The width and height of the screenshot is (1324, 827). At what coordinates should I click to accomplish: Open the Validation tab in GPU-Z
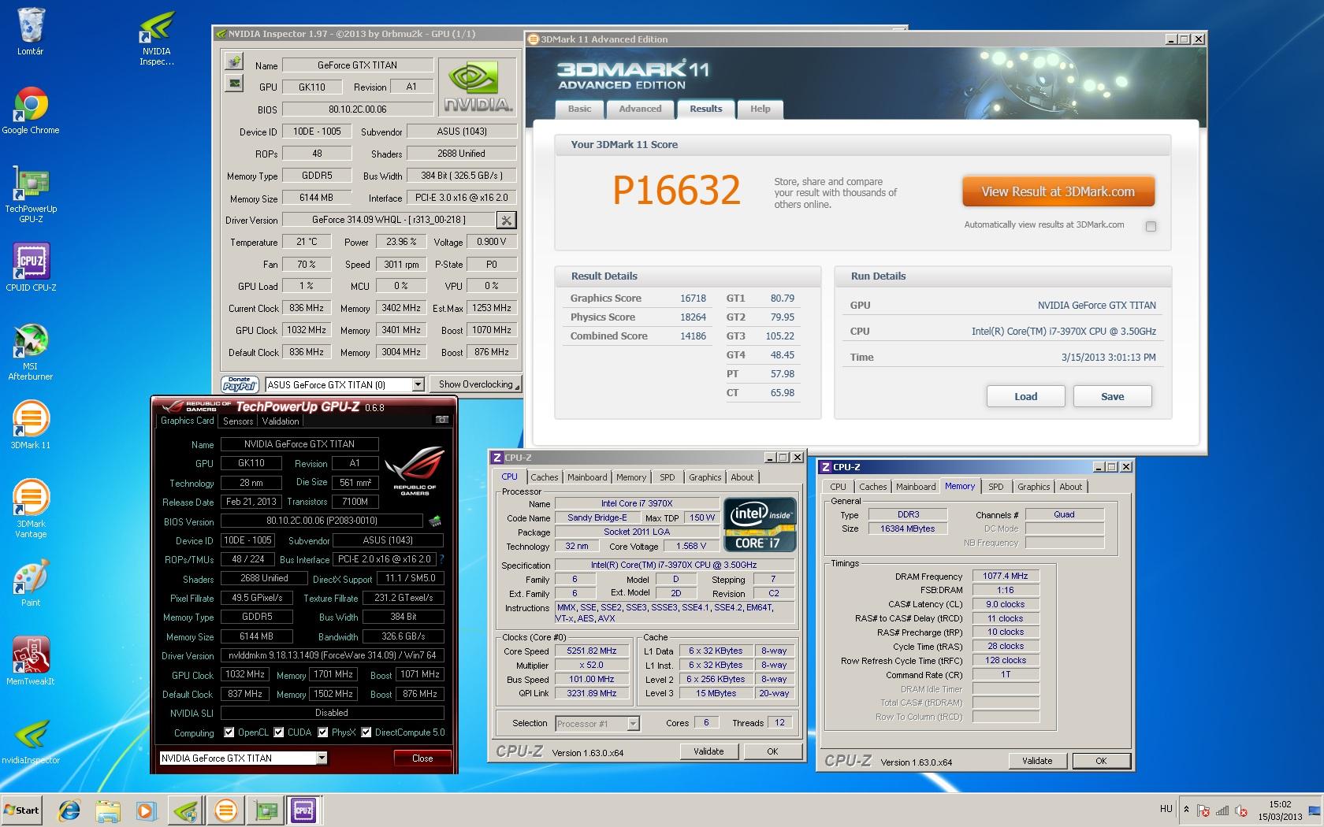pos(281,421)
